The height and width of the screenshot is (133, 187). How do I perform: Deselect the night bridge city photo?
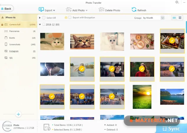(82, 96)
